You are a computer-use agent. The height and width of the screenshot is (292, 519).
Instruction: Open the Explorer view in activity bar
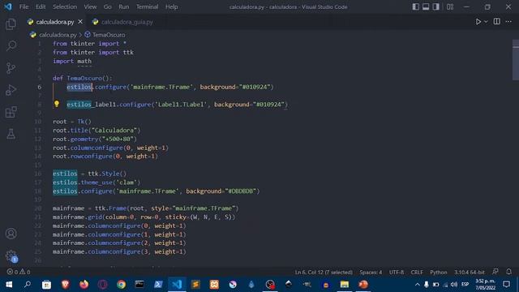(x=11, y=24)
